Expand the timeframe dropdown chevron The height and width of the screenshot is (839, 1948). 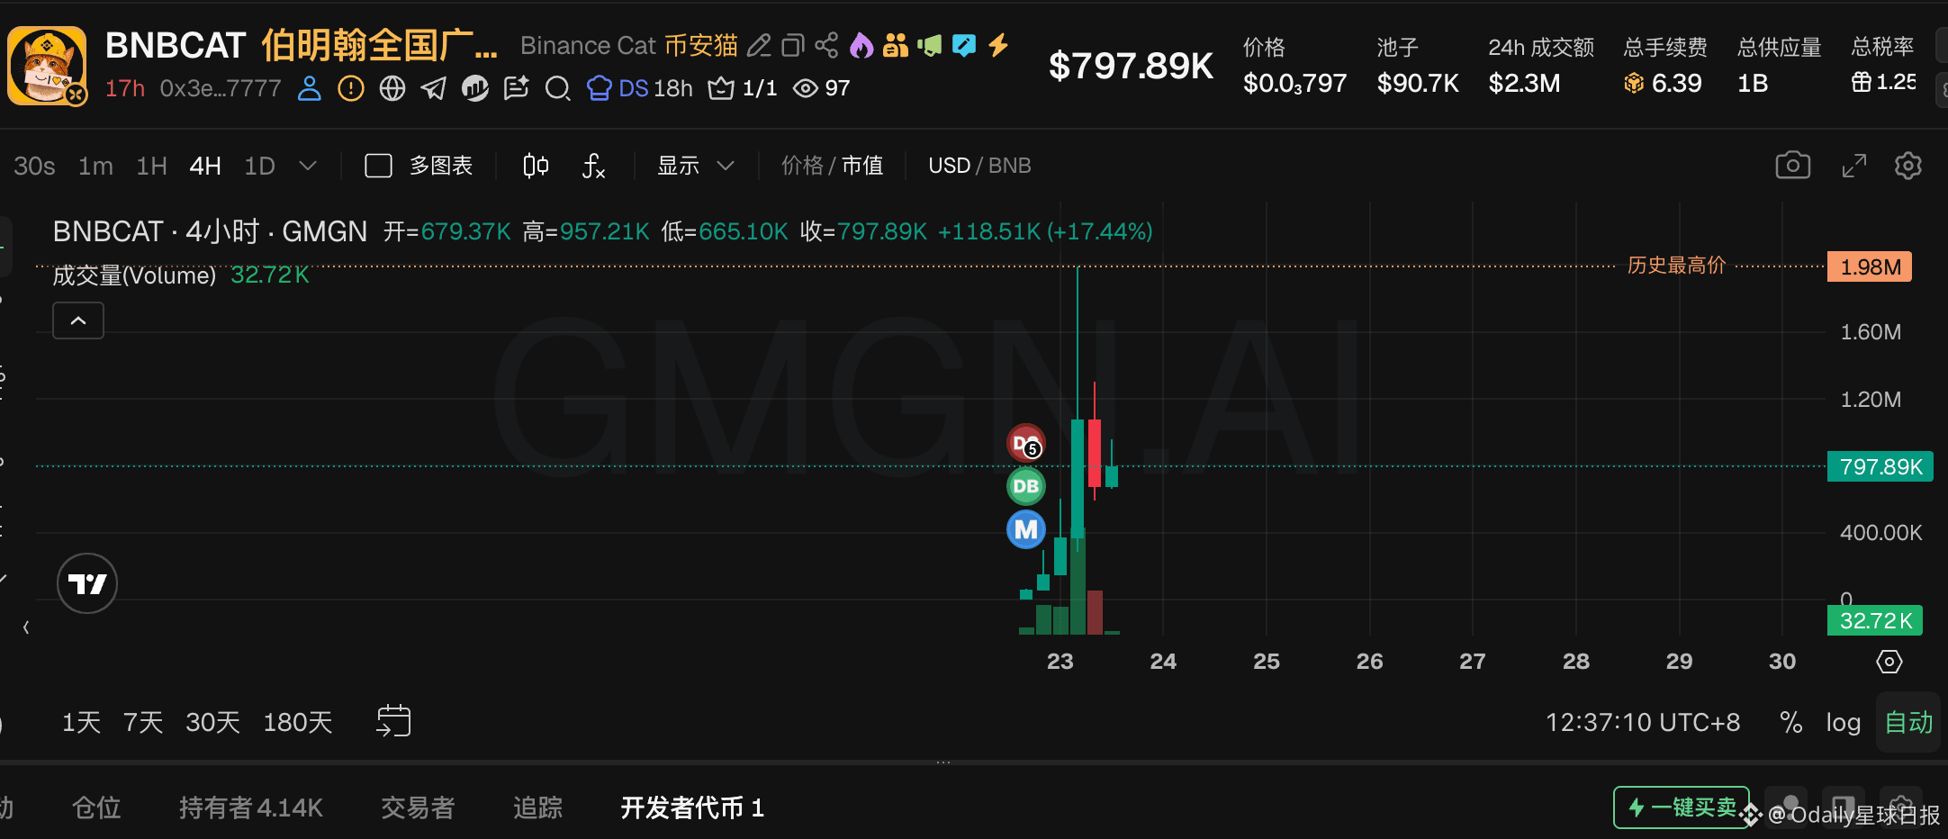click(308, 166)
